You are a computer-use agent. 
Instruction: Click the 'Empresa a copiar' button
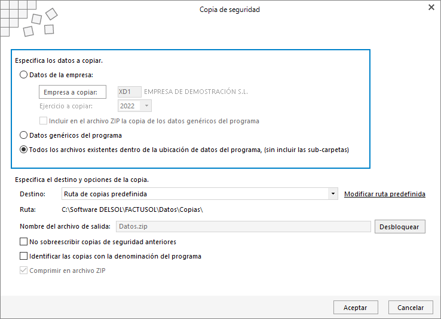[72, 92]
